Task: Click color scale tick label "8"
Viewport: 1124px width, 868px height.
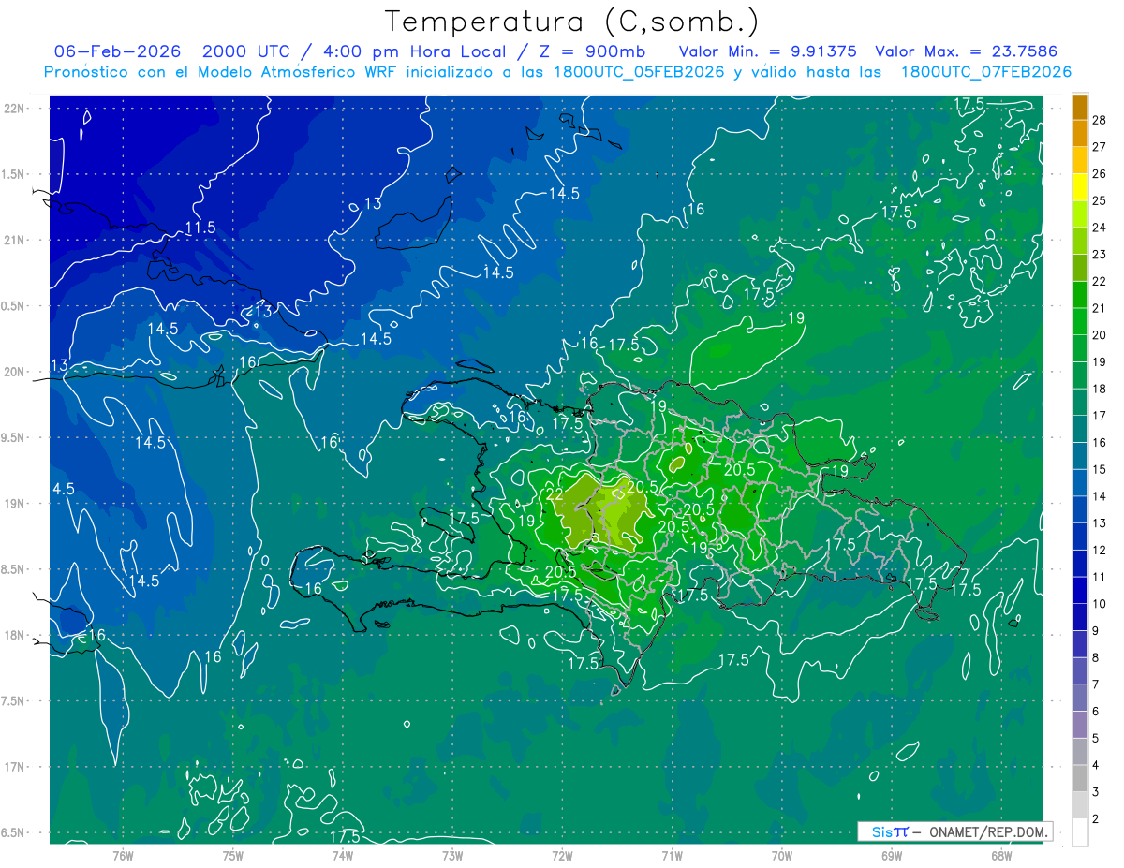Action: pos(1096,658)
